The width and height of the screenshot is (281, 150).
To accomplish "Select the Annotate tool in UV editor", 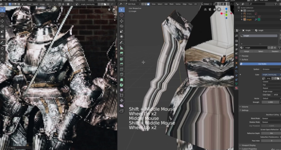I will click(x=2, y=43).
